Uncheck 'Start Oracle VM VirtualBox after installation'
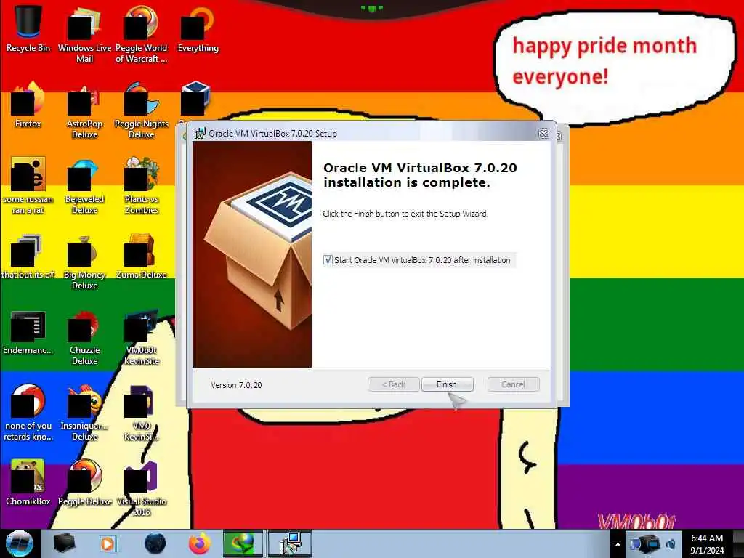Image resolution: width=744 pixels, height=558 pixels. pos(328,260)
